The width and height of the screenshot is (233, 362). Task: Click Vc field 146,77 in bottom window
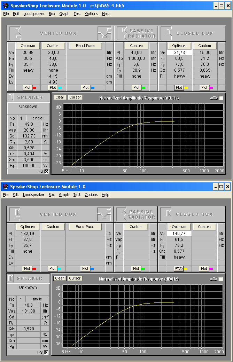(x=179, y=234)
